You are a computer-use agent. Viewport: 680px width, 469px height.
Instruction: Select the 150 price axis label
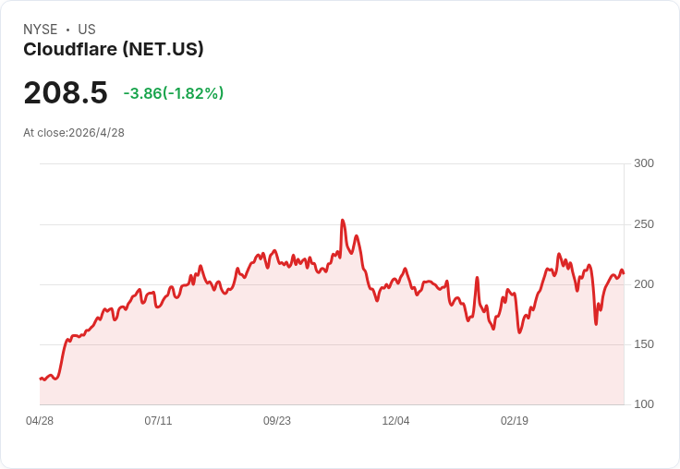coord(644,344)
